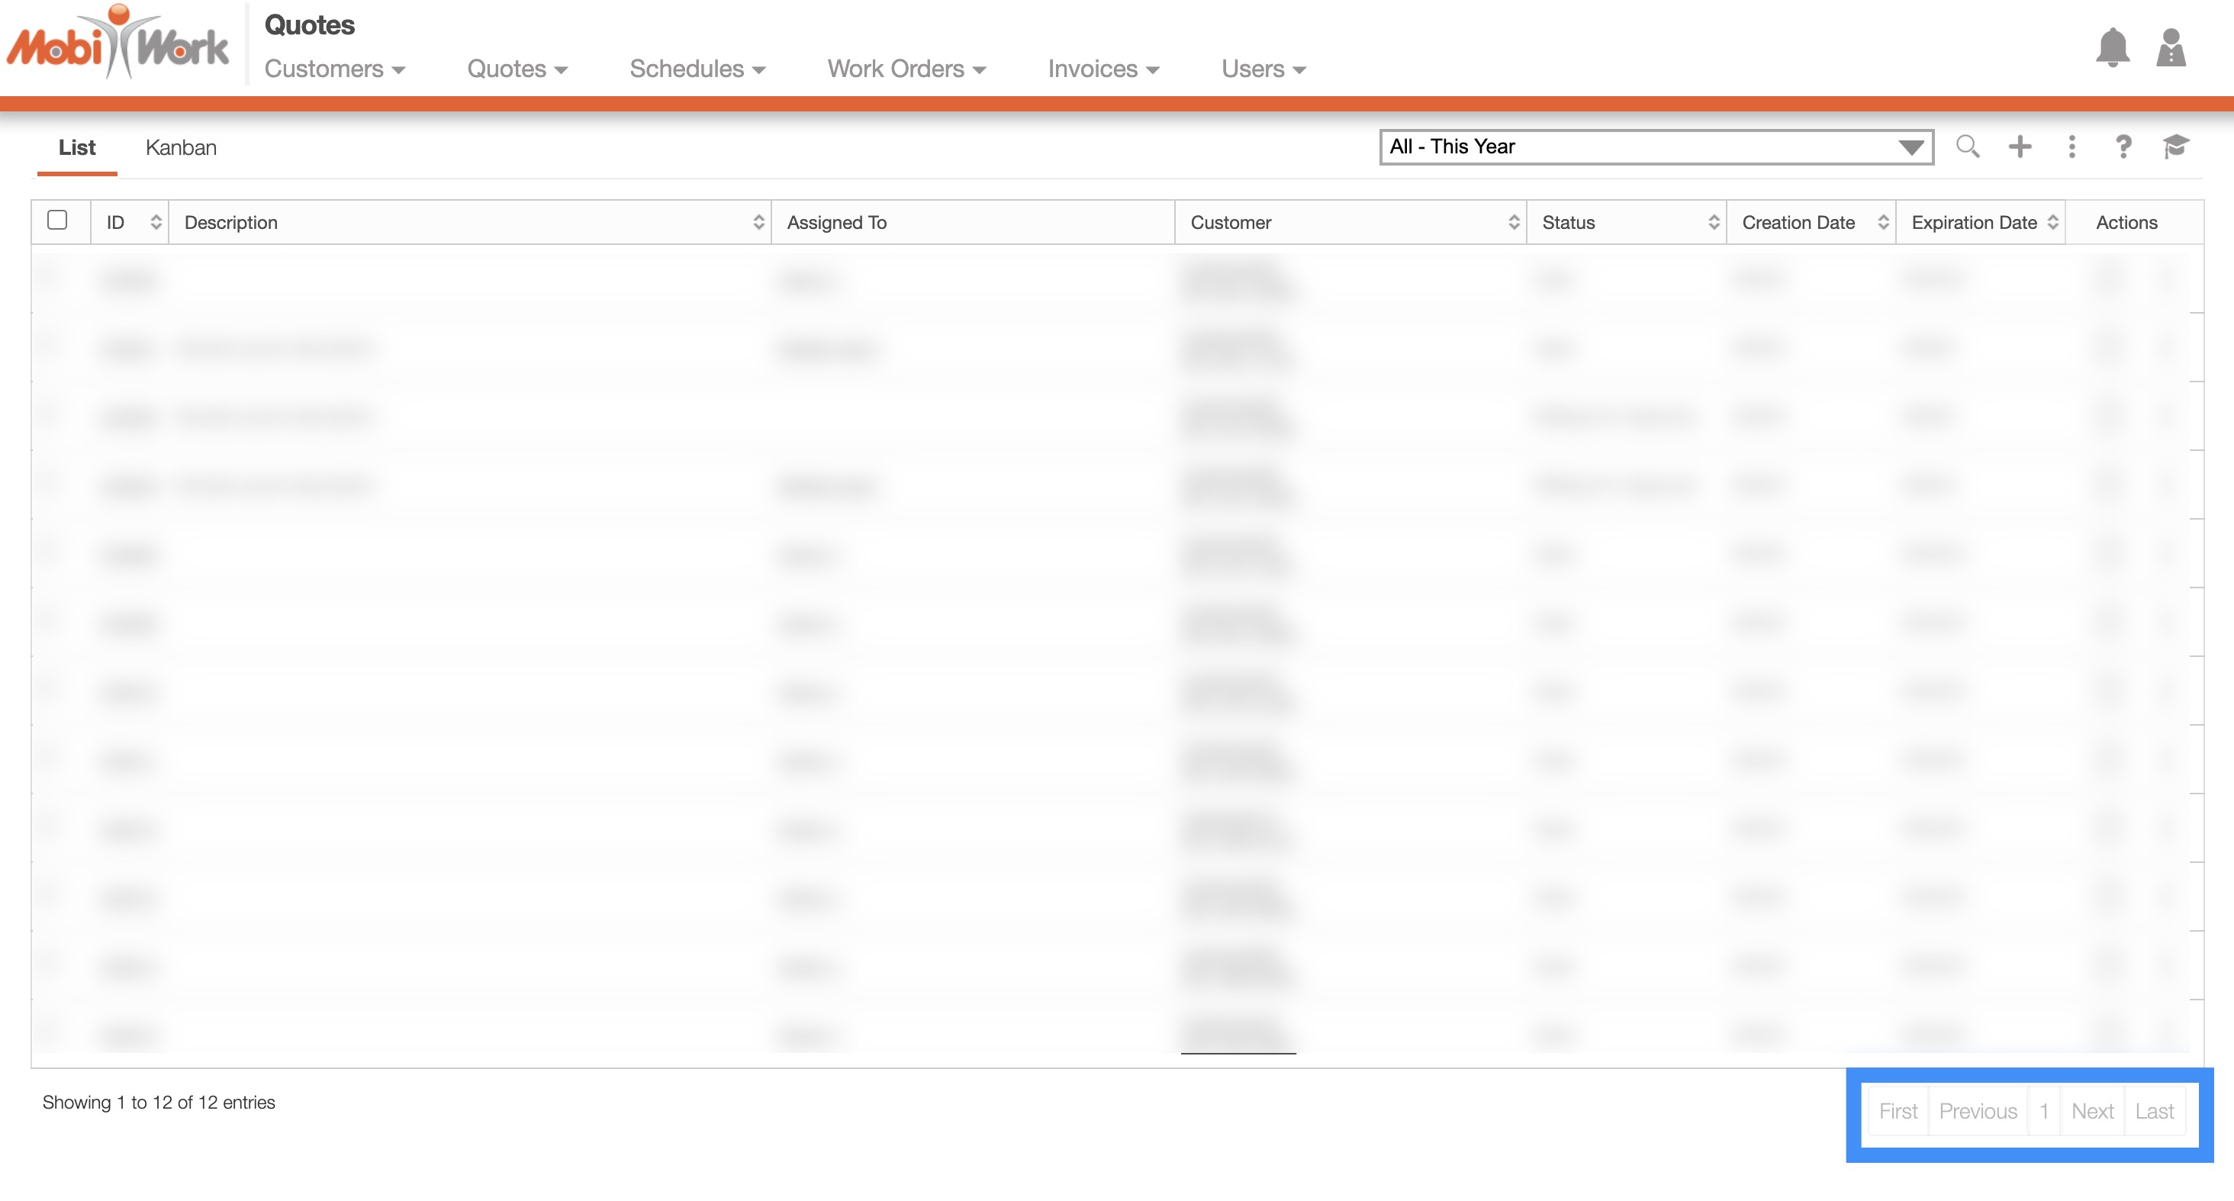
Task: Open the Invoices menu
Action: tap(1103, 69)
